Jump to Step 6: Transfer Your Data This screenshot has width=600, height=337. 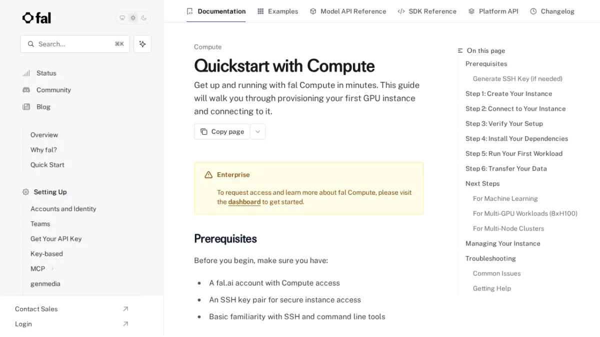506,169
